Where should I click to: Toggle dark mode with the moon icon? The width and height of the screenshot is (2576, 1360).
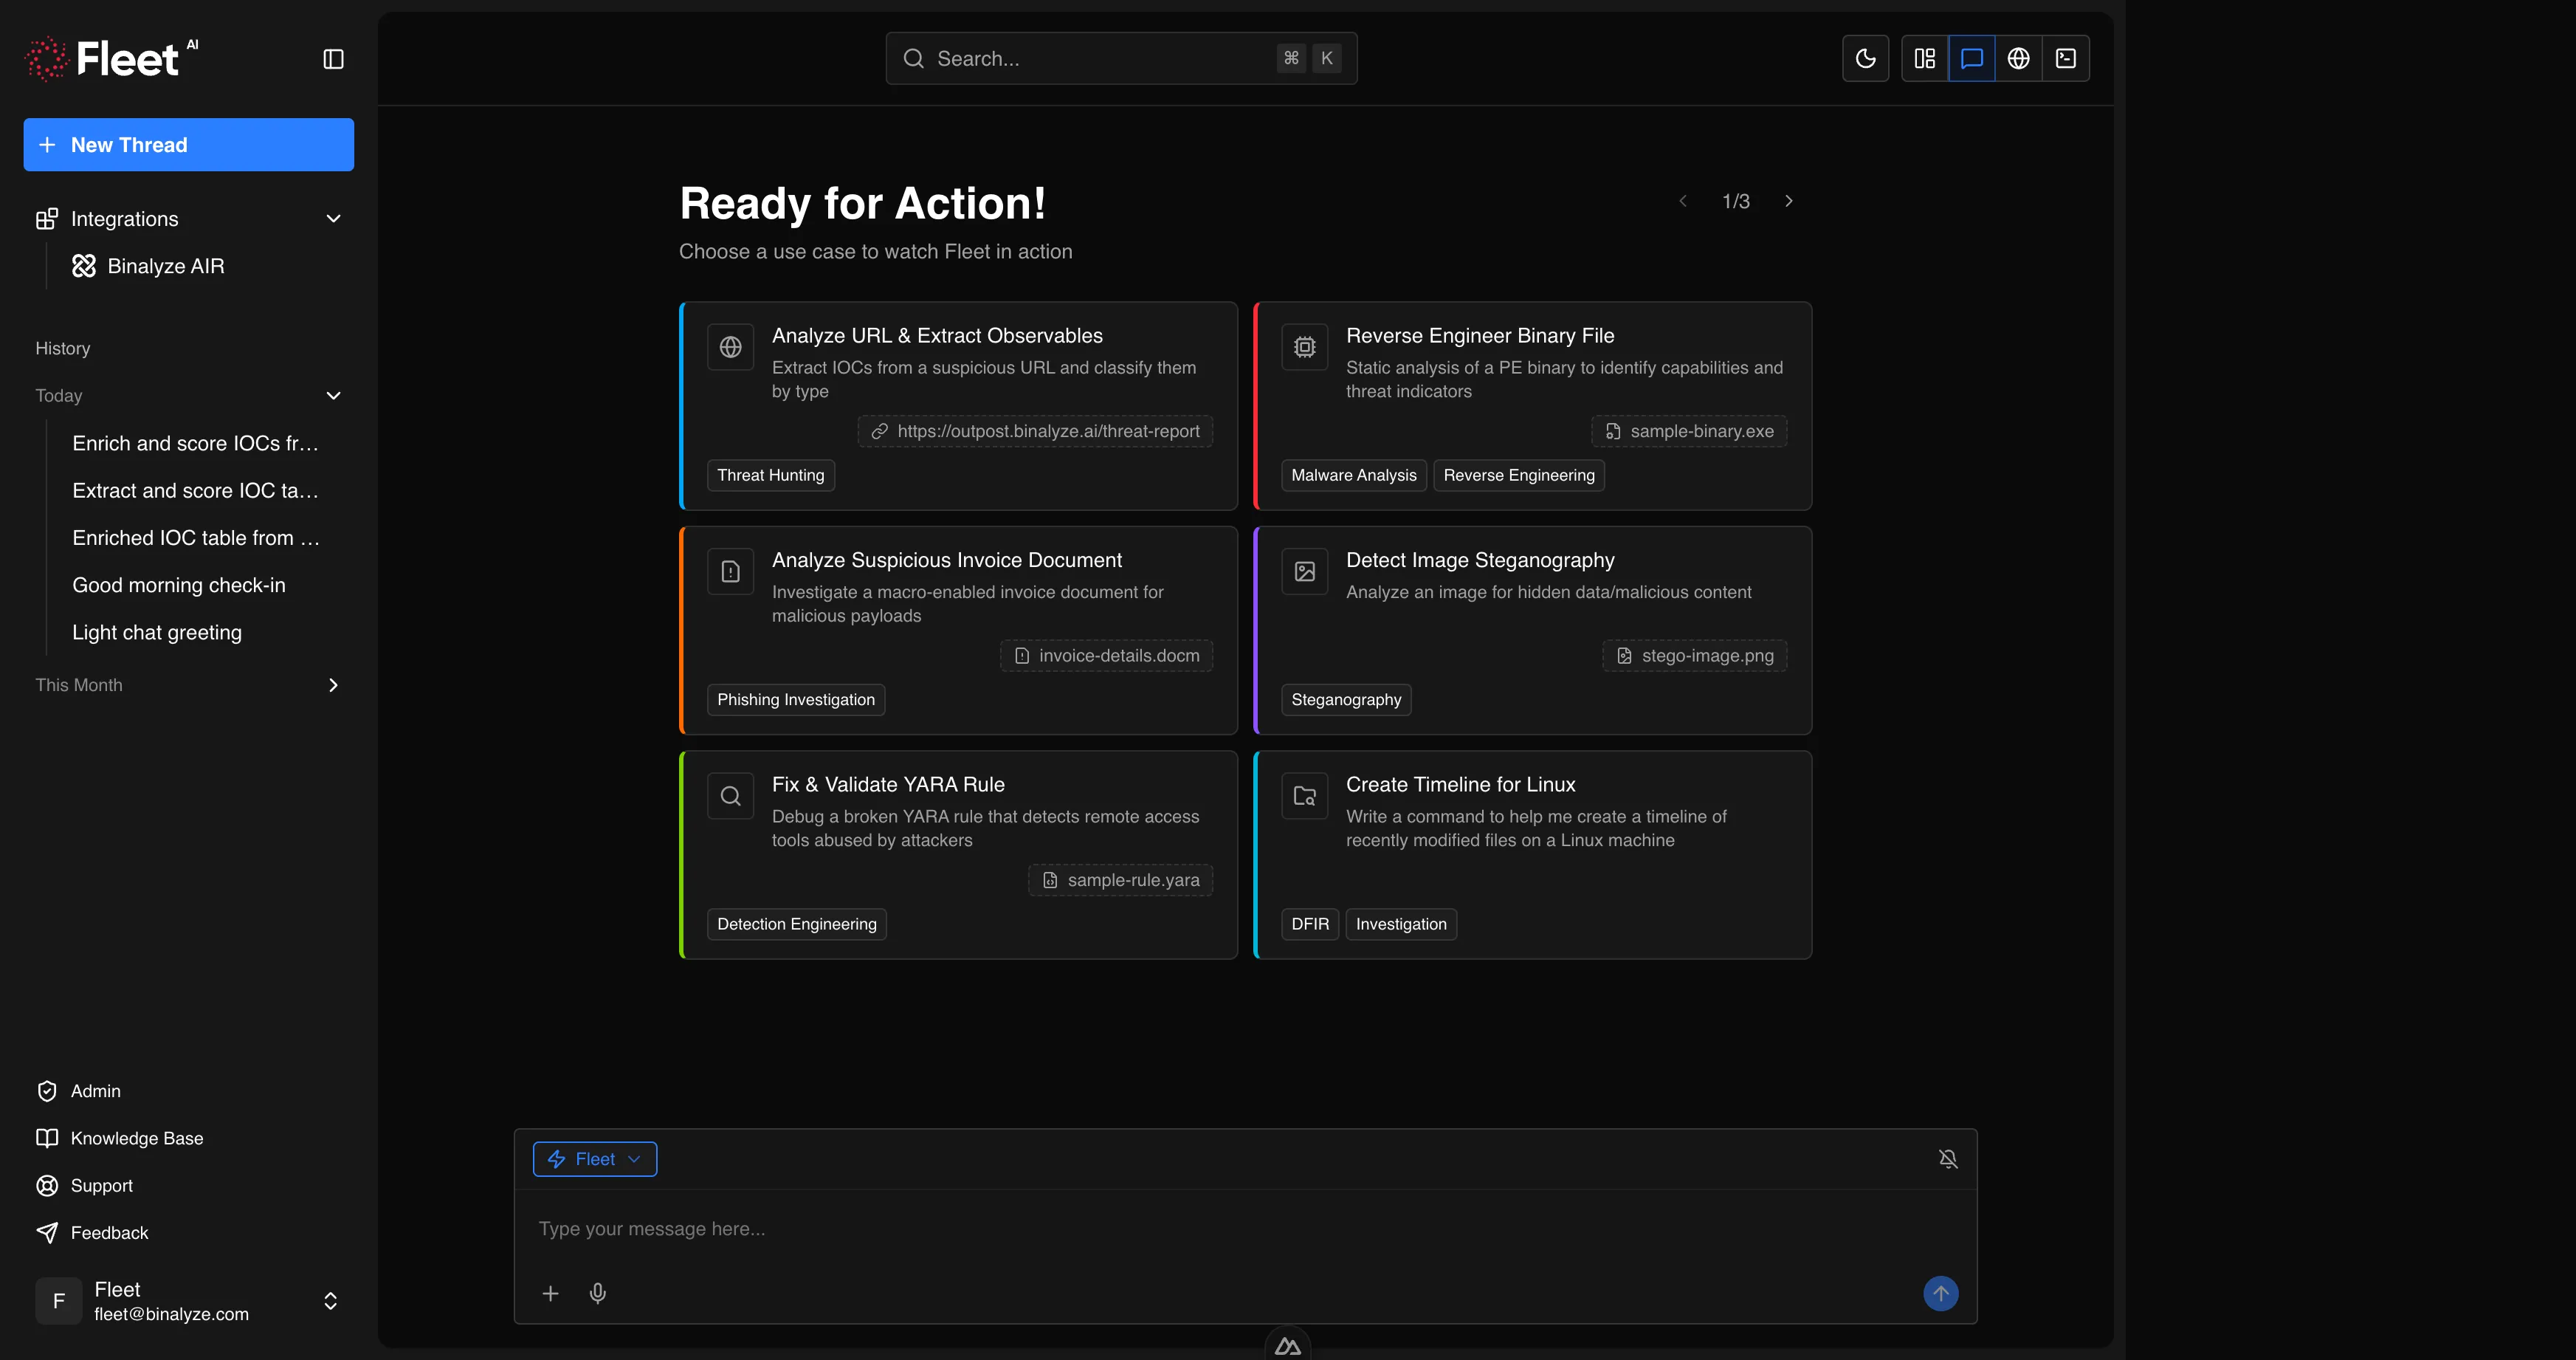1865,58
